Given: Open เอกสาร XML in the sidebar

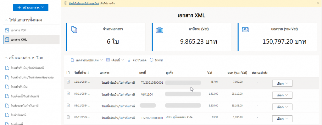Looking at the screenshot, I should click(31, 39).
